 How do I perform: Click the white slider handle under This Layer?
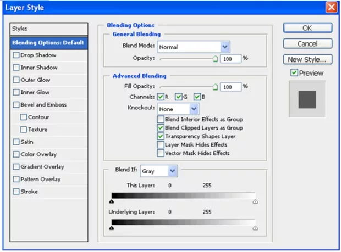[x=255, y=202]
